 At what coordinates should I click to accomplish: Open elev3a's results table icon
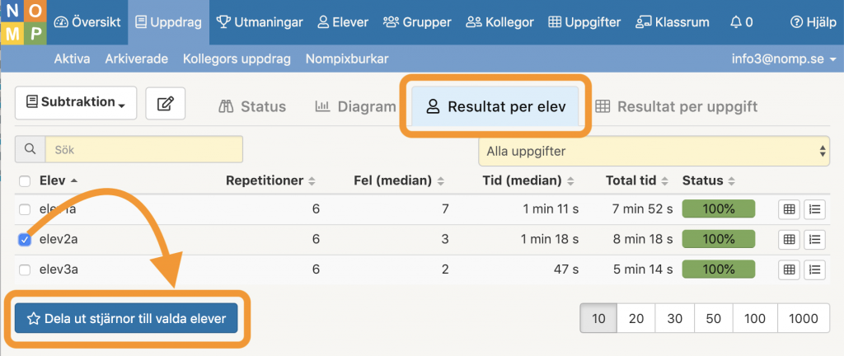tap(789, 269)
